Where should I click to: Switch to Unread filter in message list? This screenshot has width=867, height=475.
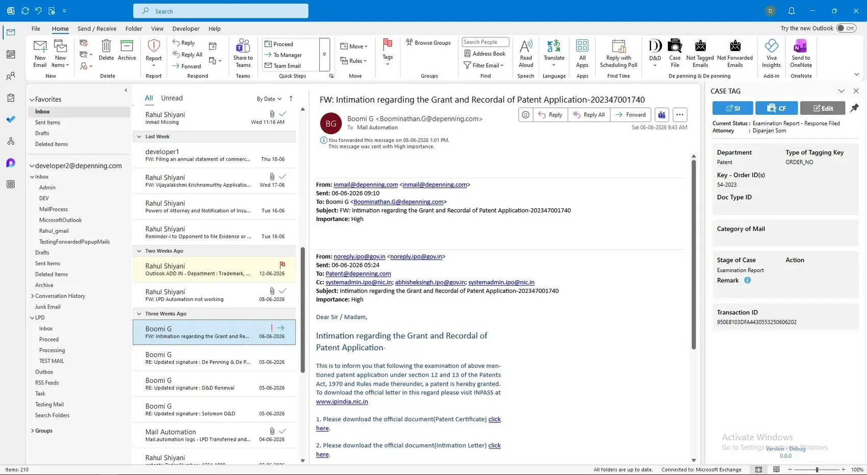click(172, 98)
